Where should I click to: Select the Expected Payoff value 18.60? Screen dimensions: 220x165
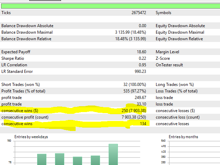pos(141,52)
